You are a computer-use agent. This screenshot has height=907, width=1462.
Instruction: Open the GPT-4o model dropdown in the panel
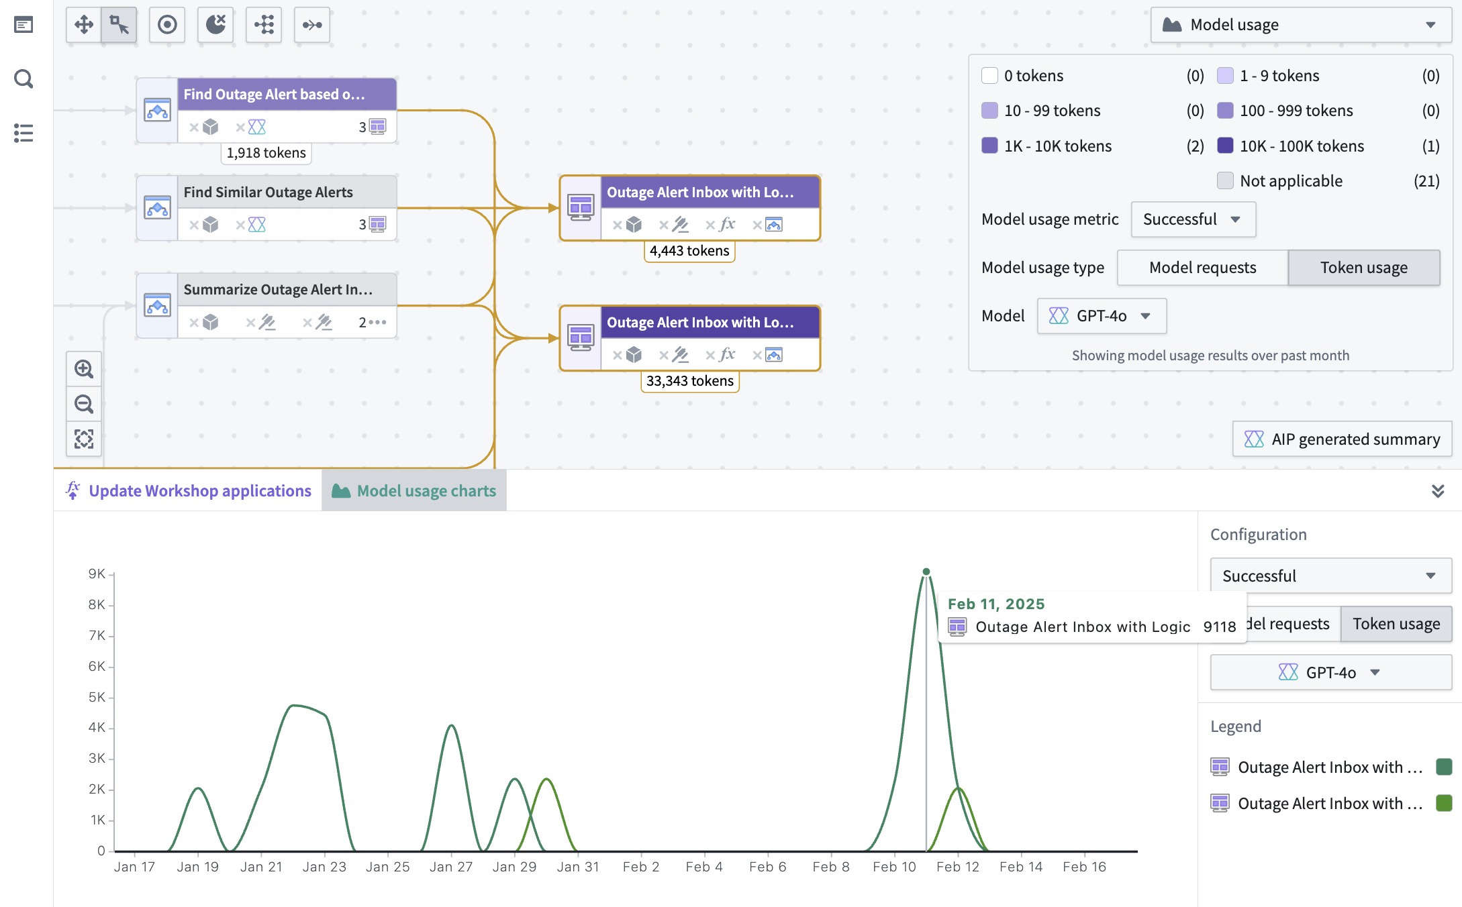(x=1101, y=316)
